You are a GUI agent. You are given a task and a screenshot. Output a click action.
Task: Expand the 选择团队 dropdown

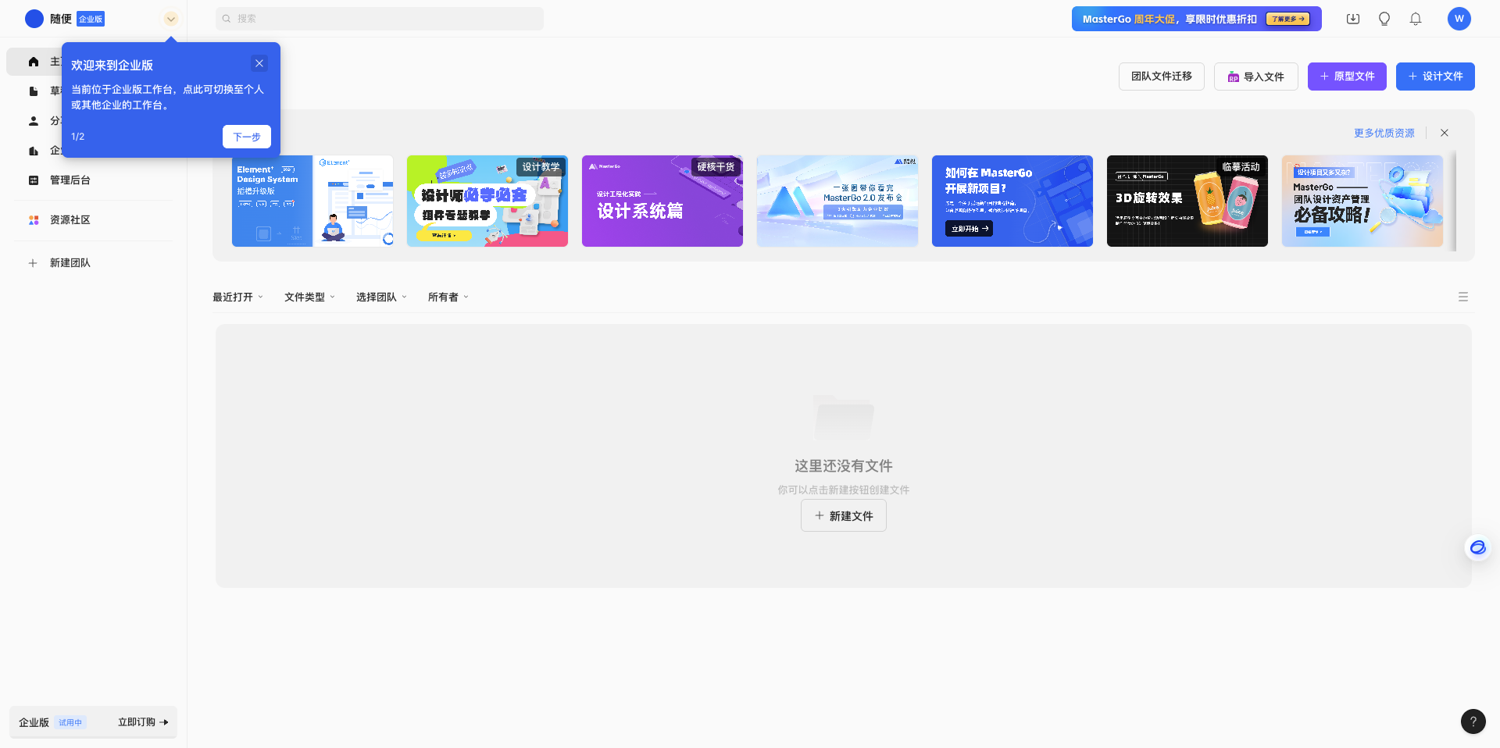(381, 297)
